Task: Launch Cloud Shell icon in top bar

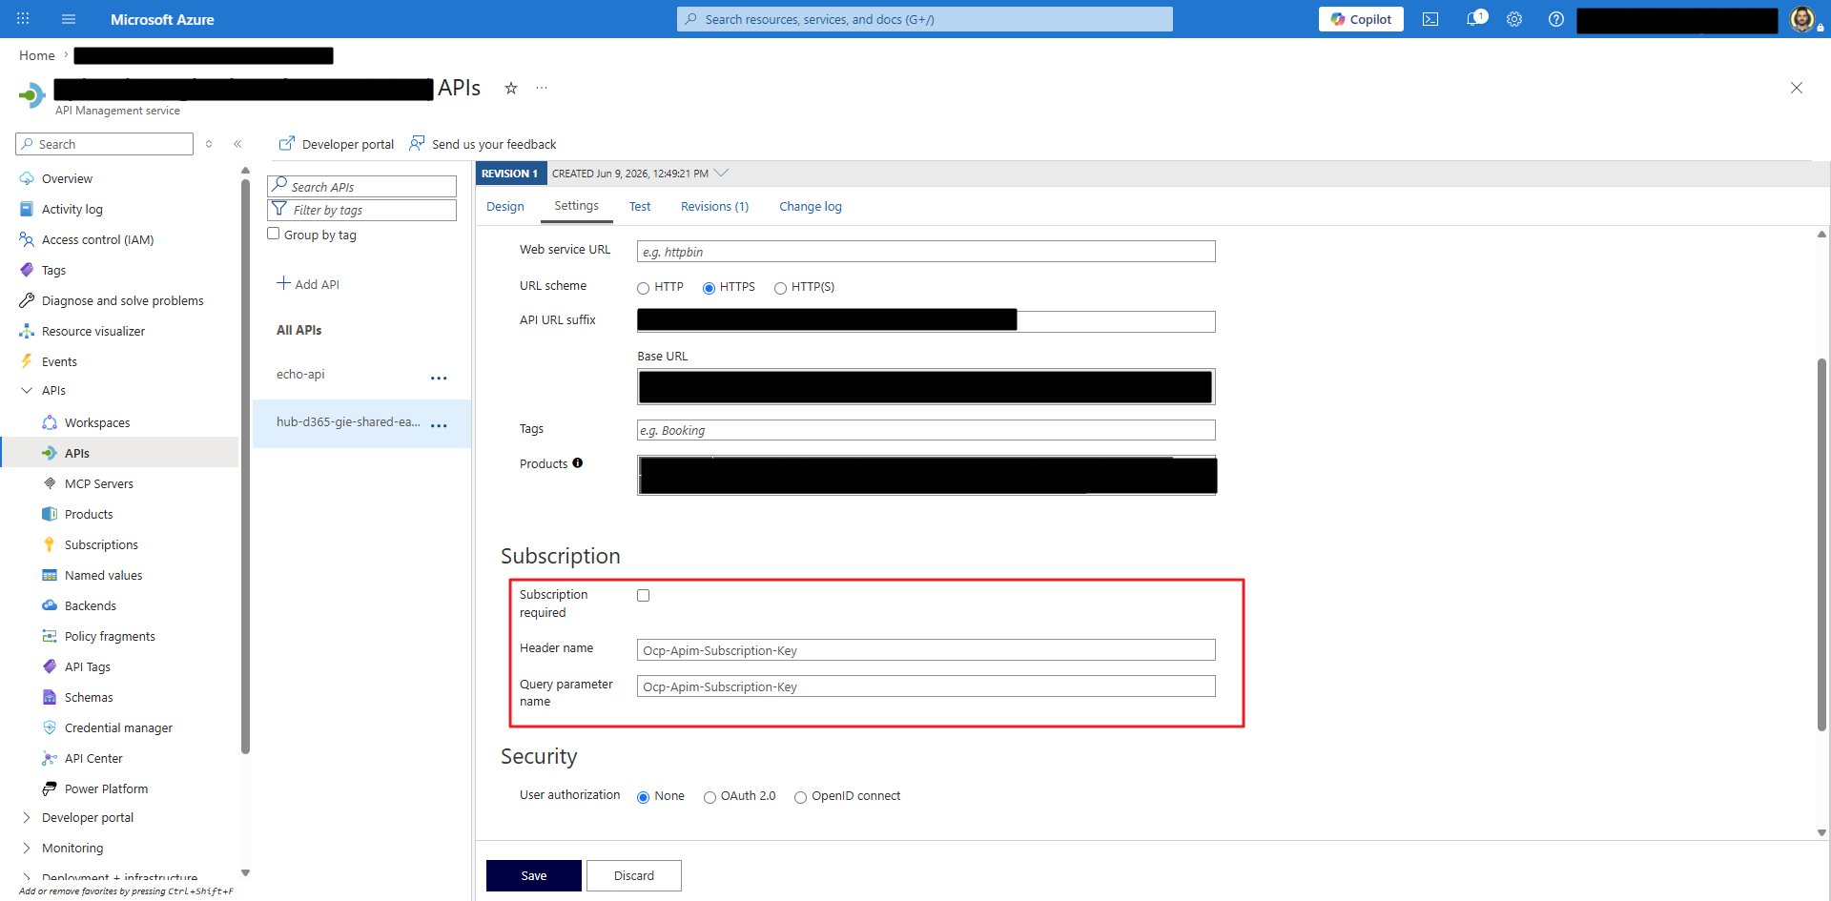Action: click(1430, 19)
